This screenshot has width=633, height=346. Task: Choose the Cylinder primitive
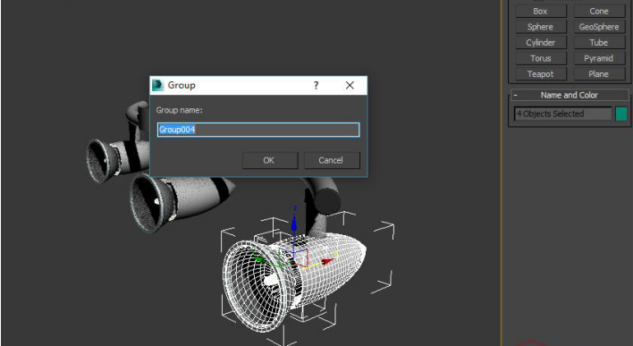[x=541, y=43]
